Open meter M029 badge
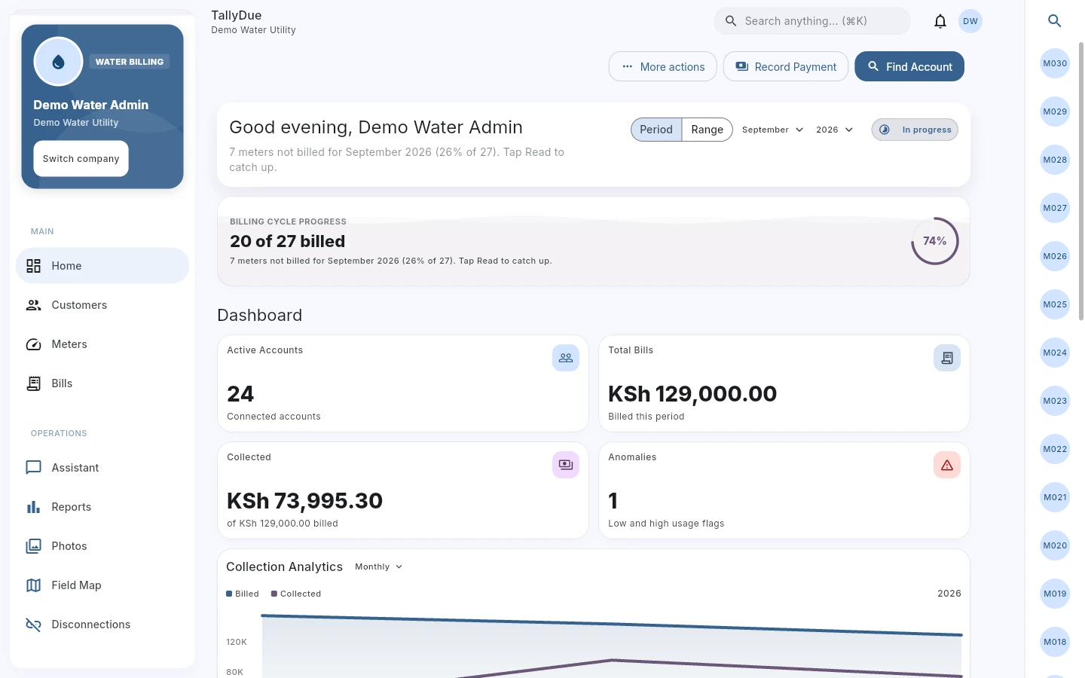 click(x=1055, y=111)
